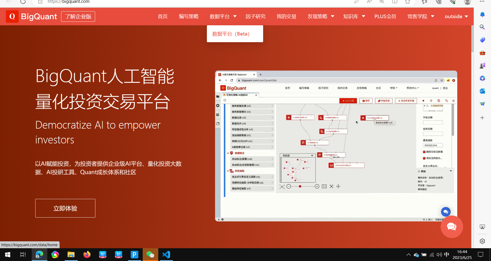The image size is (491, 261).
Task: Go to the 首页 nav item
Action: (x=163, y=16)
